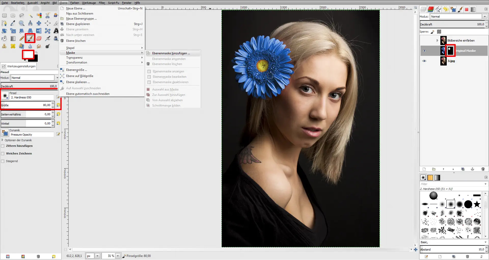Expand Optionen der Dynamik
Viewport: 489px width, 260px height.
[3, 140]
